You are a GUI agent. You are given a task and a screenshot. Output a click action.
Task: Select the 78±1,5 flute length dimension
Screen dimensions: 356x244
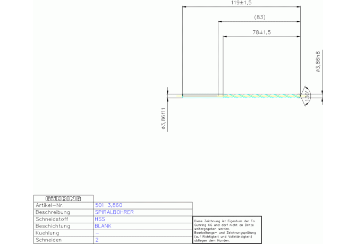click(261, 32)
